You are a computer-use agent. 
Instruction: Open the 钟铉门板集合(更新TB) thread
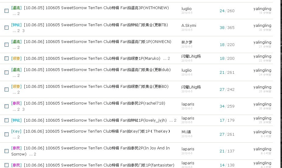tap(96, 25)
